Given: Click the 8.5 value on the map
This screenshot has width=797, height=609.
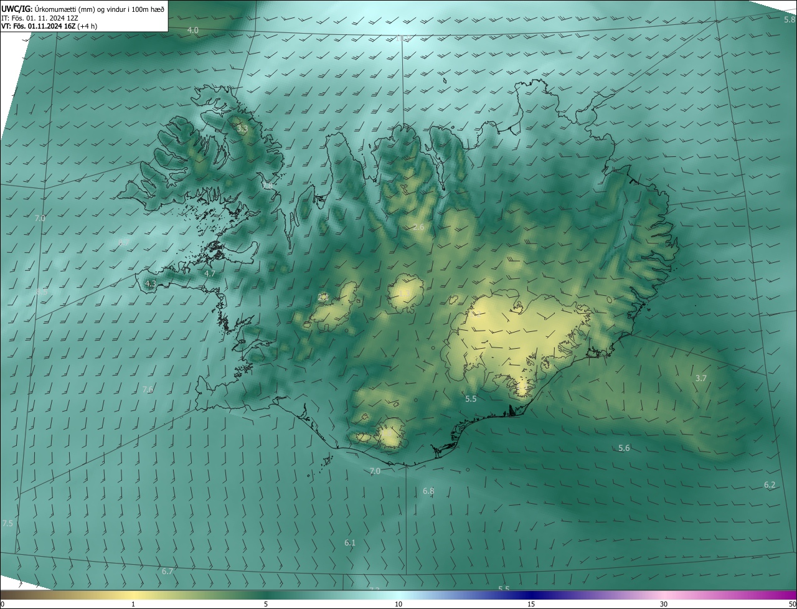Looking at the screenshot, I should pos(42,291).
